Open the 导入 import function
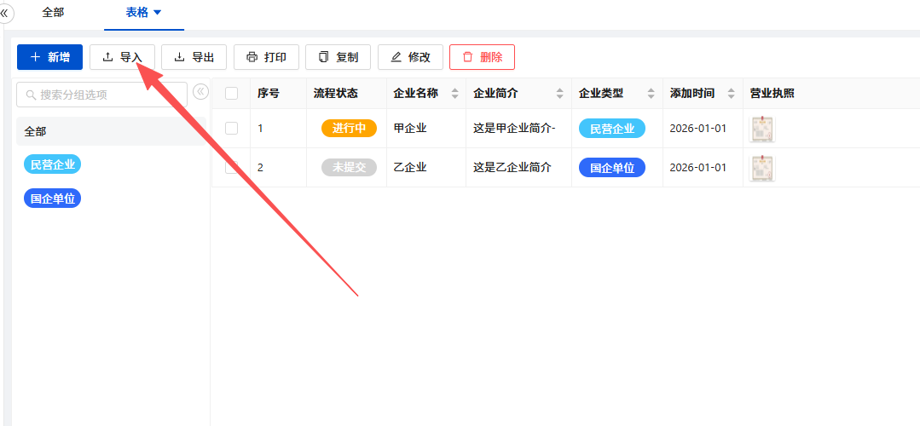 (x=122, y=57)
